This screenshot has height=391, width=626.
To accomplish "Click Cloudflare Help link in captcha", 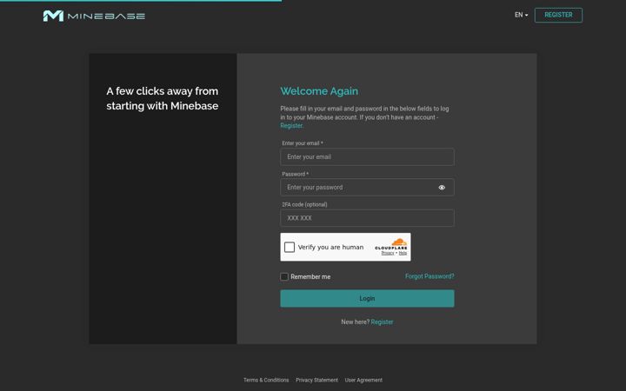I will point(403,253).
